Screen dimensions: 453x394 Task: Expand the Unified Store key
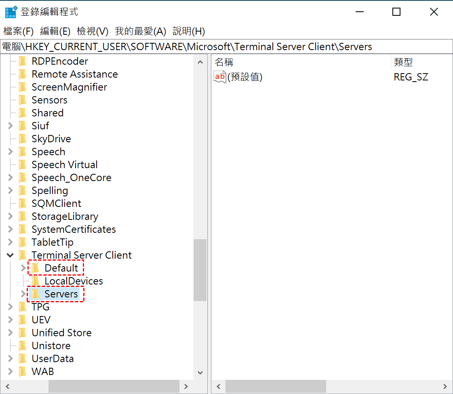point(10,333)
